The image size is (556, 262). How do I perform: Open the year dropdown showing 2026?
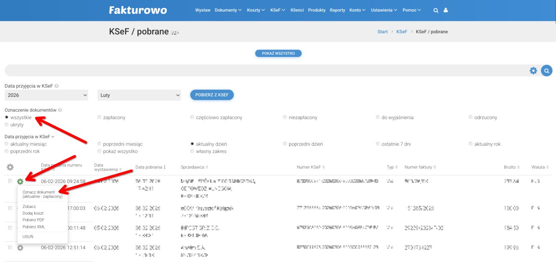tap(46, 94)
